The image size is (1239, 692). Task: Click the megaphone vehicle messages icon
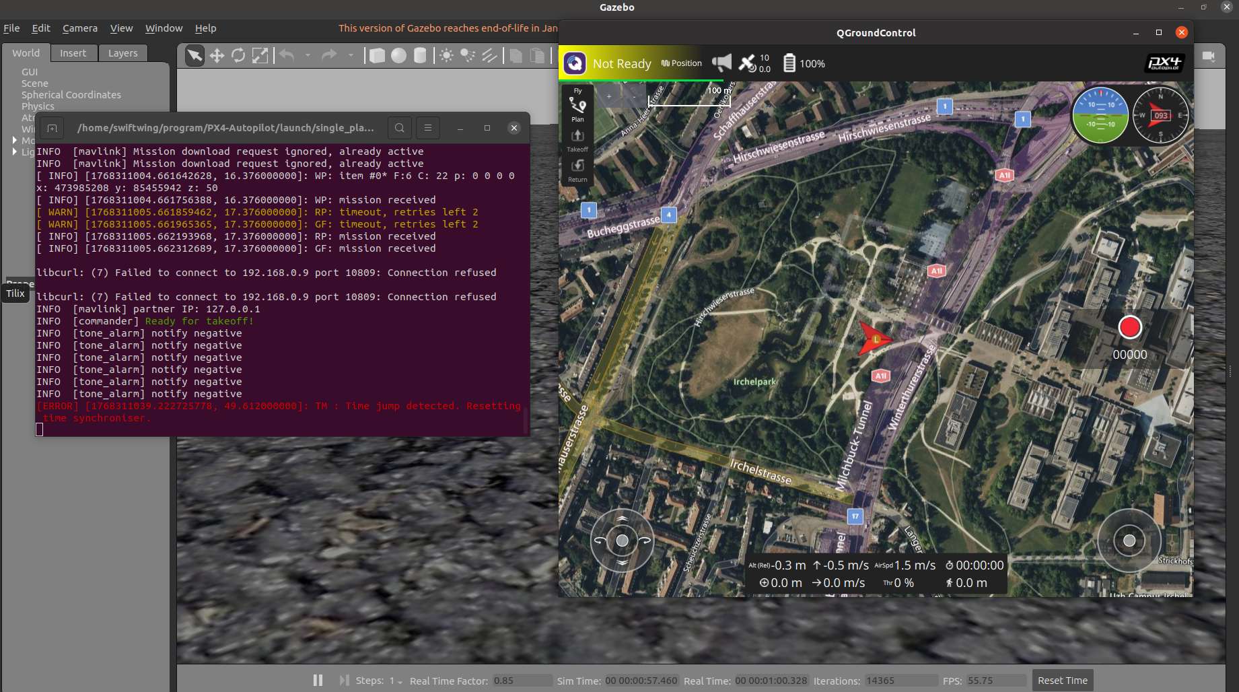coord(721,63)
